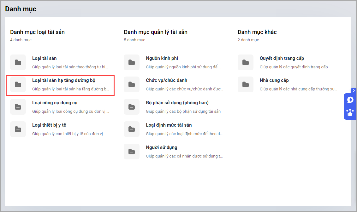Click folder icon next to Loại thiết bị y tế
The height and width of the screenshot is (212, 357).
(x=18, y=129)
